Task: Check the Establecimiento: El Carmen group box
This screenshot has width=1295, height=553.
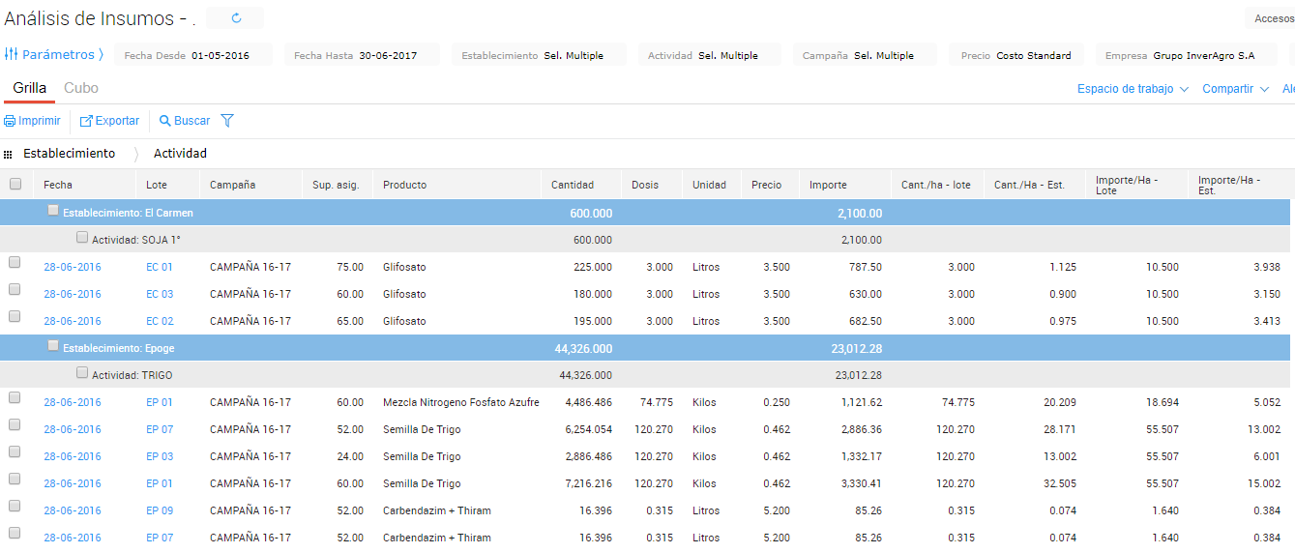Action: click(54, 212)
